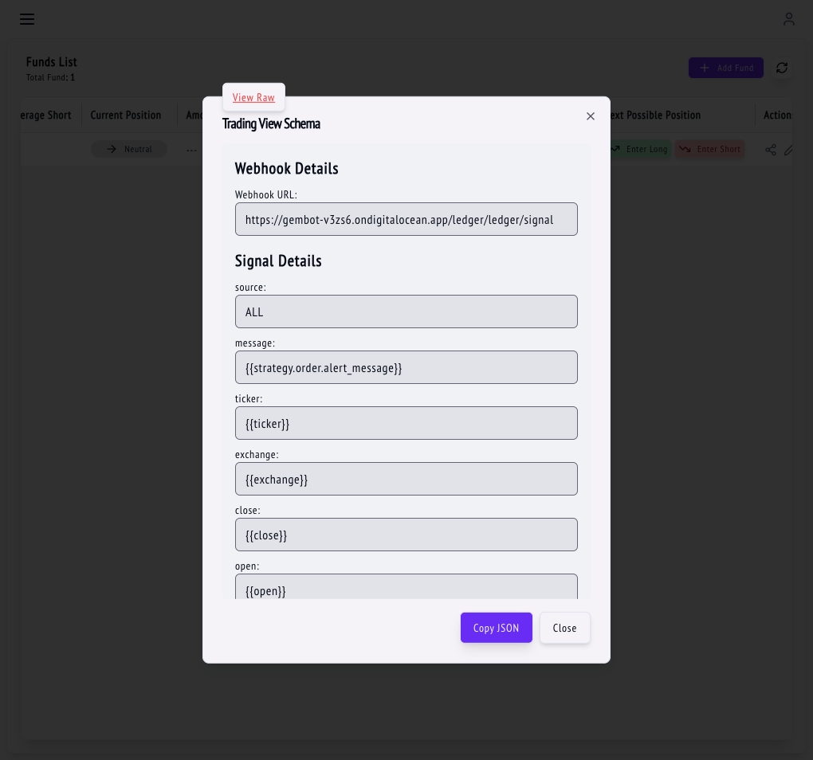Click the Webhook URL input field
813x760 pixels.
[x=406, y=218]
